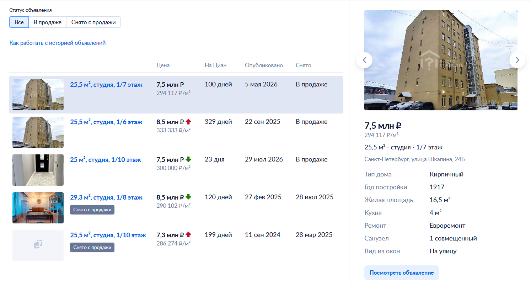Click the interior thumbnail of 29,3 м² studio
The width and height of the screenshot is (531, 286).
(x=38, y=208)
